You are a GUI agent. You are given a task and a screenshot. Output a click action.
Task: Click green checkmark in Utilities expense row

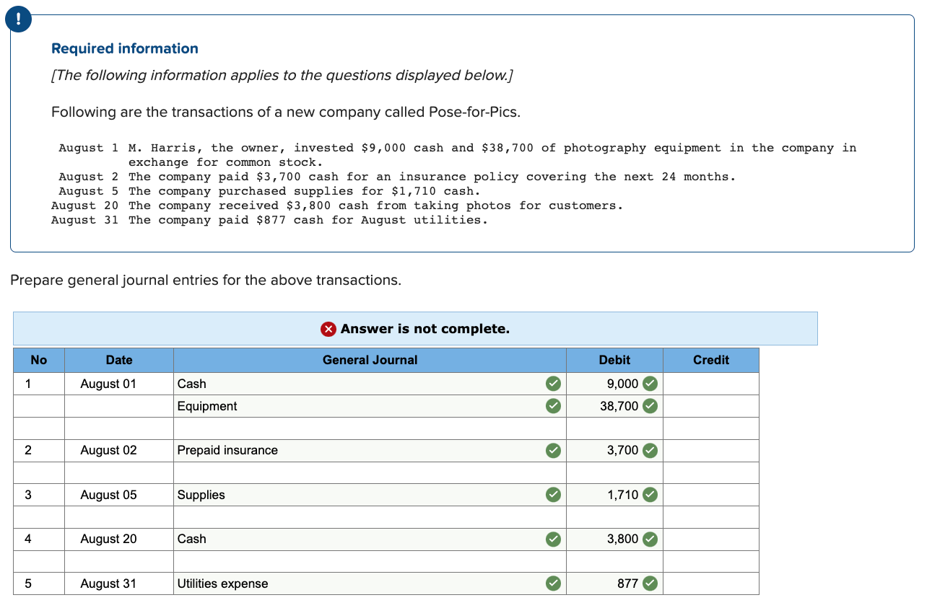coord(552,583)
